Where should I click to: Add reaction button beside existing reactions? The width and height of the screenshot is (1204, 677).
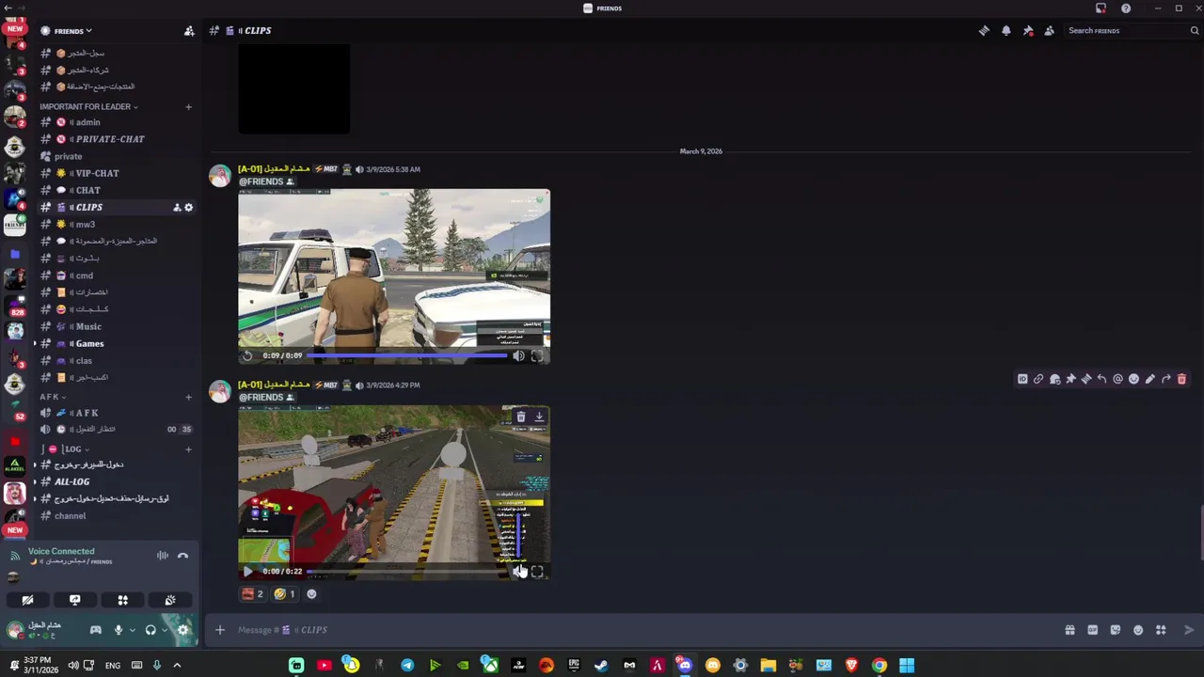pyautogui.click(x=311, y=594)
